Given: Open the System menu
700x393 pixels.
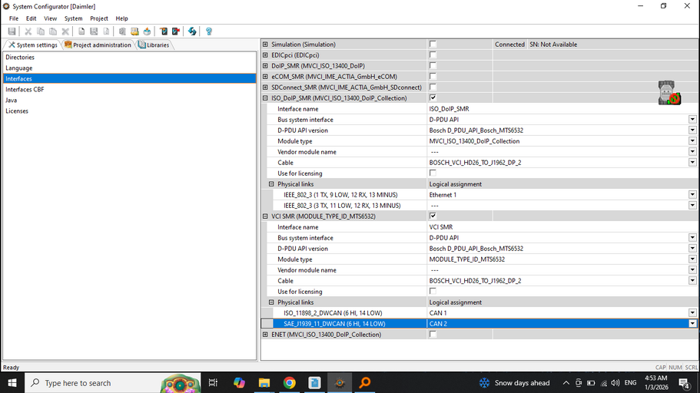Looking at the screenshot, I should click(73, 18).
